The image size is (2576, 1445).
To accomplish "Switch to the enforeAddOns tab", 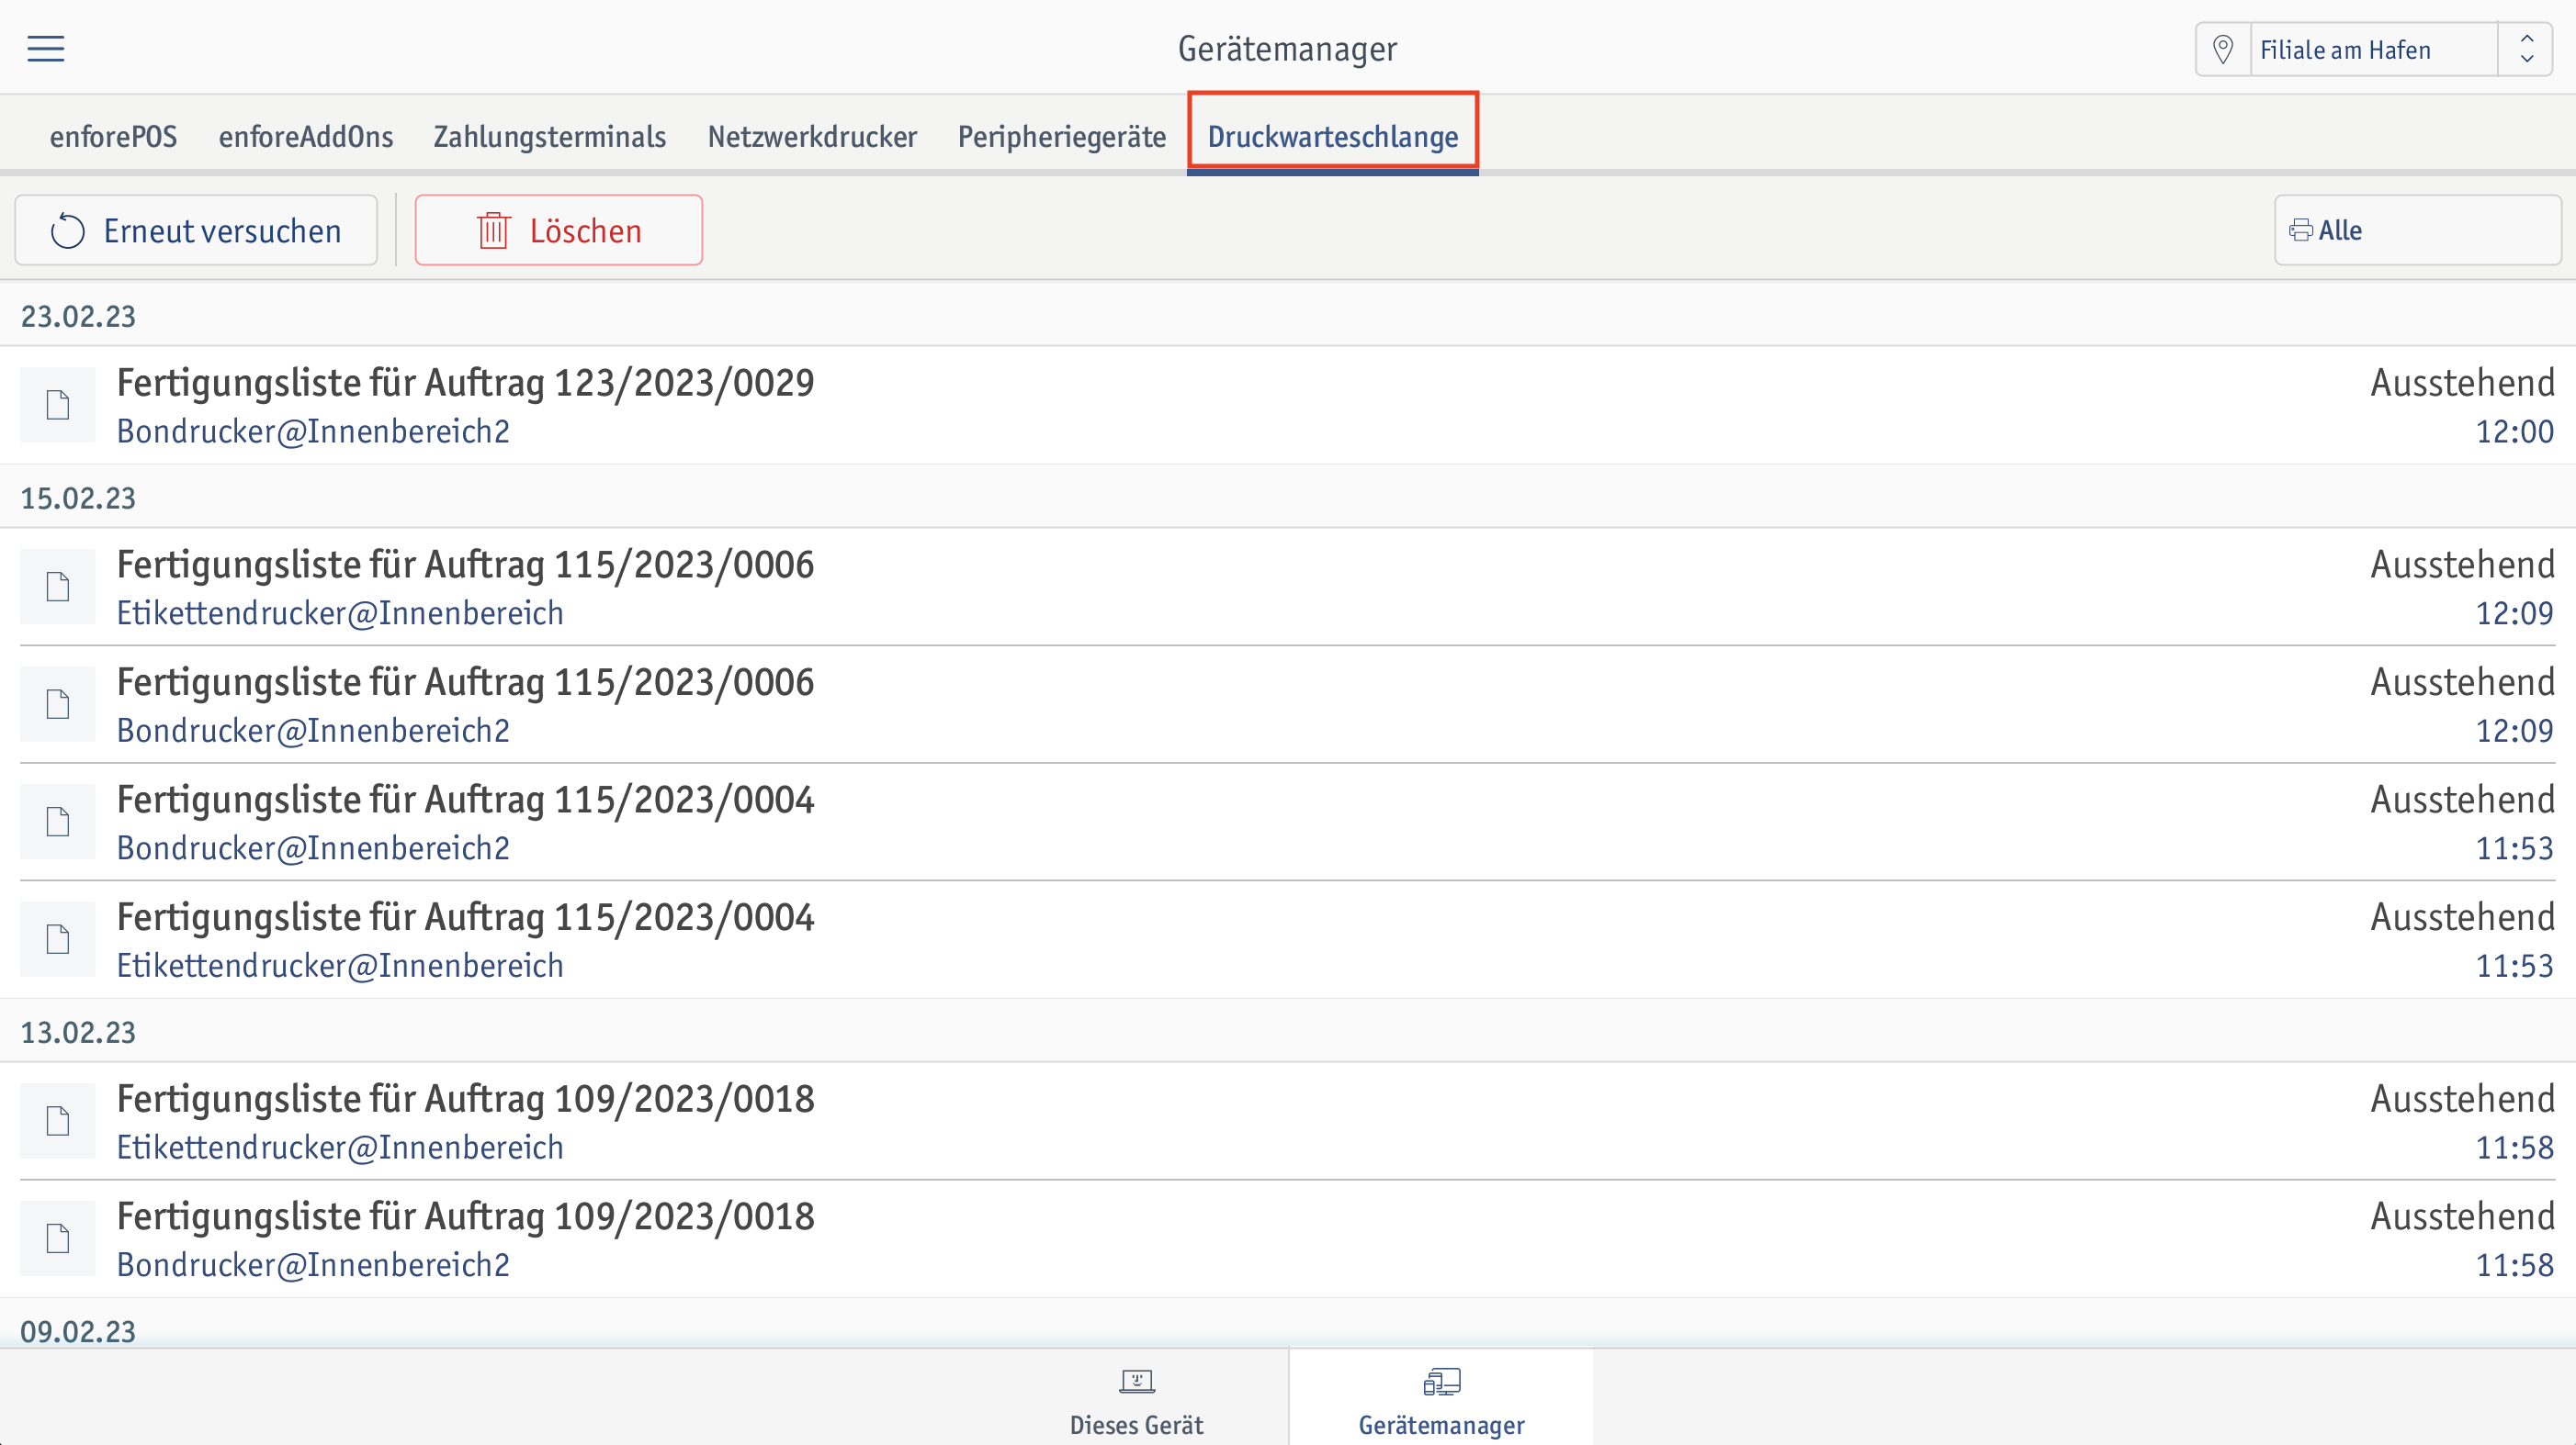I will click(x=306, y=136).
